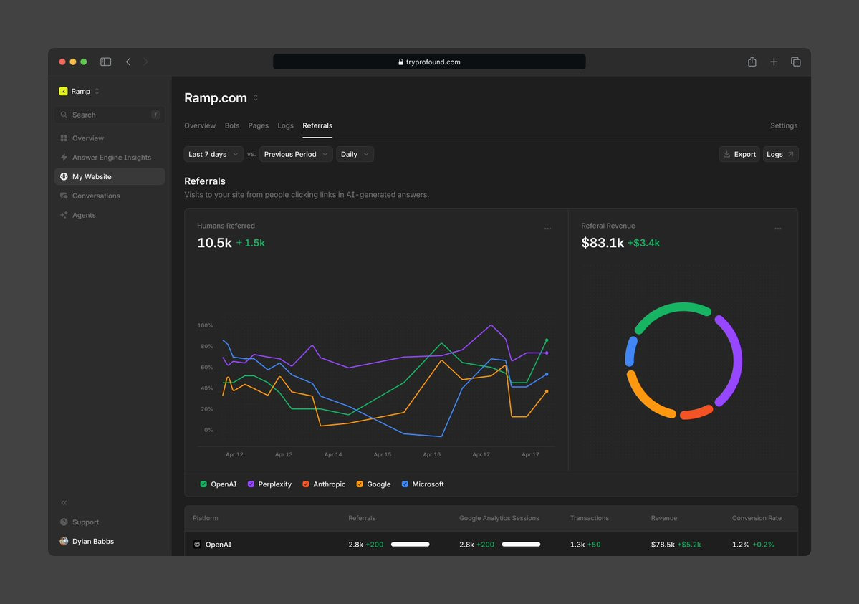Open a new tab with plus icon

[774, 62]
